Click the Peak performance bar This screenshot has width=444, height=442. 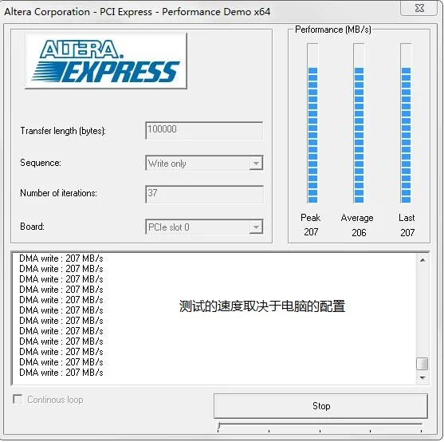point(312,123)
